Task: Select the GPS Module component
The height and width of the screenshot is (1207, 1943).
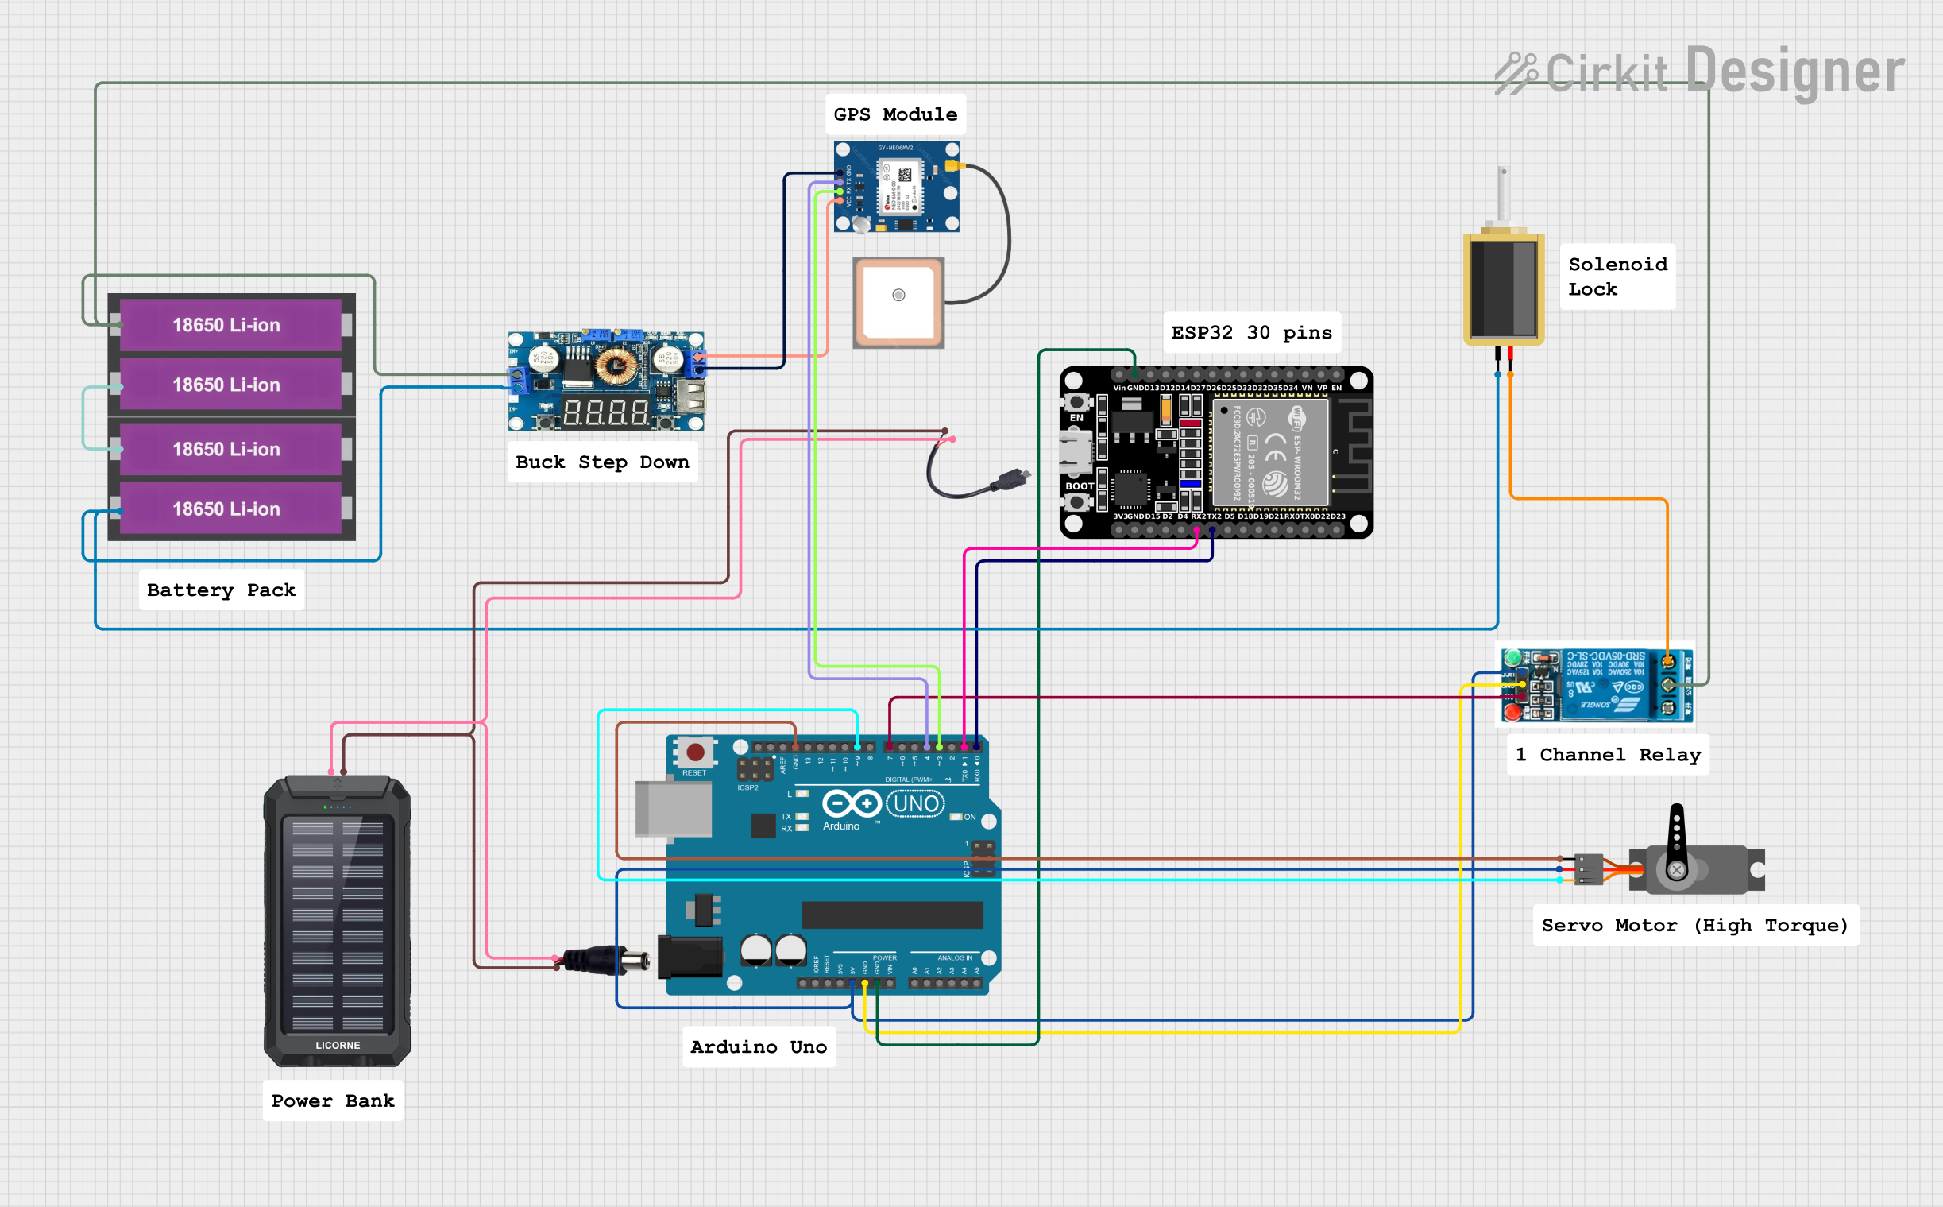Action: point(897,187)
